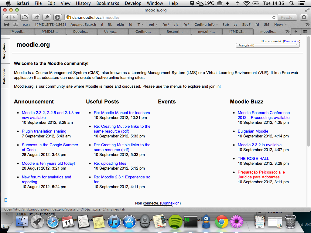
Task: Expand the ppl bookmarks folder
Action: tap(153, 25)
